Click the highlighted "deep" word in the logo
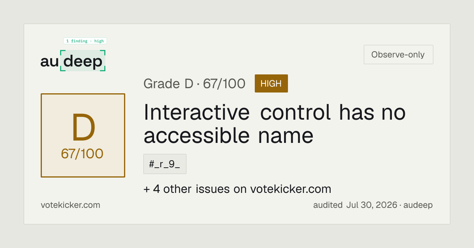Screen dimensions: 474x248 coord(83,61)
